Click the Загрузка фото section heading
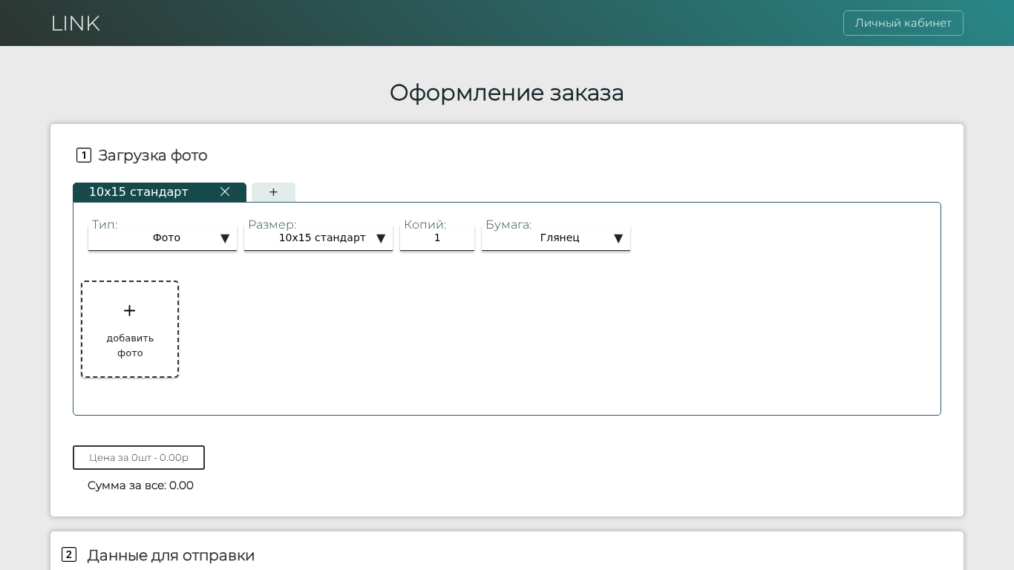The height and width of the screenshot is (570, 1014). (153, 155)
